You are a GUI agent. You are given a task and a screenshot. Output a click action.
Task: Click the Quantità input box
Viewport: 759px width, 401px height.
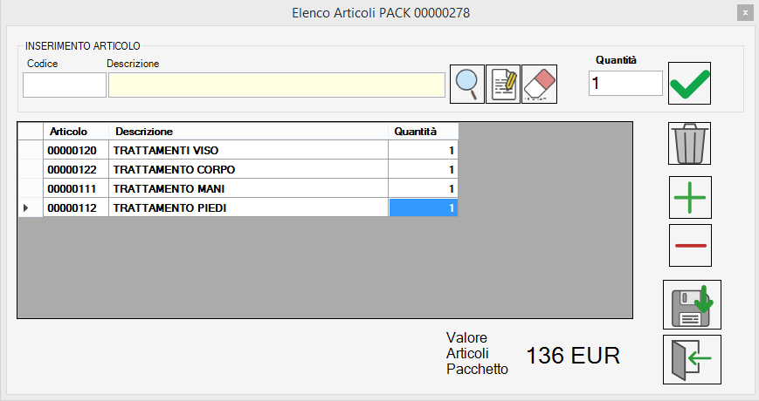coord(625,84)
